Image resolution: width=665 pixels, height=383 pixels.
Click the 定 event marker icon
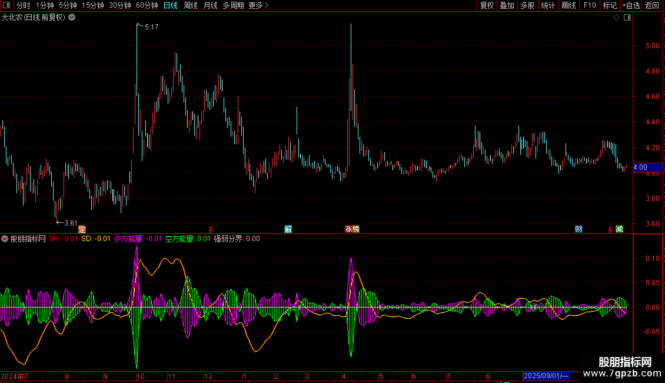coord(82,229)
